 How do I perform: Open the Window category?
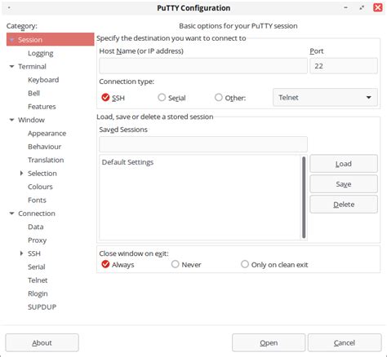tap(31, 120)
